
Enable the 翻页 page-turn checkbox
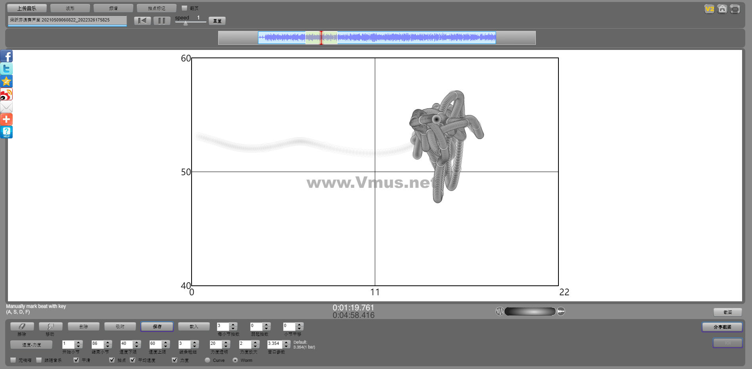tap(184, 8)
